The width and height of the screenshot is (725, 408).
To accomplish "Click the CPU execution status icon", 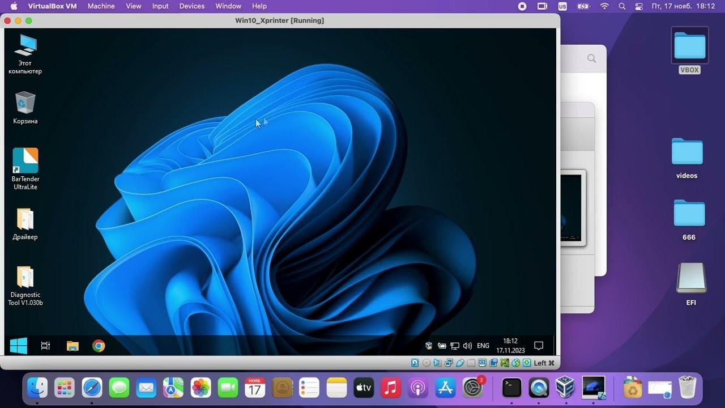I will click(x=505, y=363).
